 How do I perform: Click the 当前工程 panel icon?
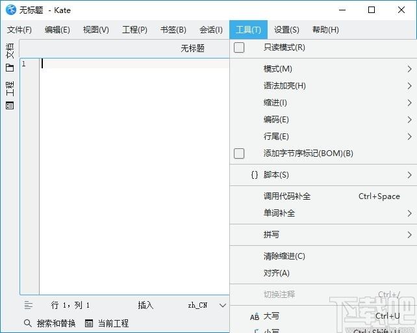(89, 323)
